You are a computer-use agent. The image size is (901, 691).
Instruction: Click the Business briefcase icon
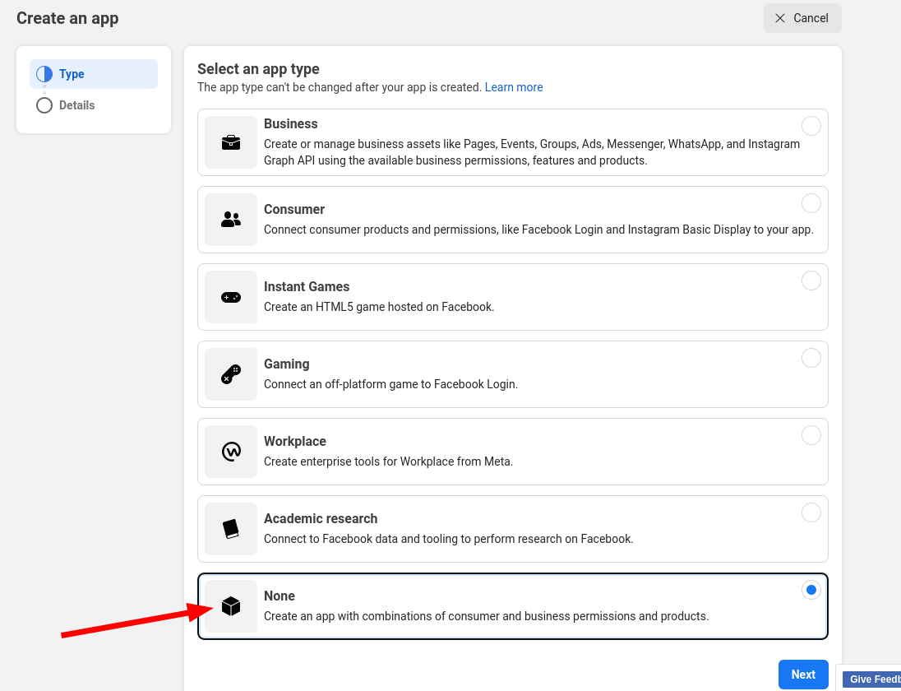231,142
